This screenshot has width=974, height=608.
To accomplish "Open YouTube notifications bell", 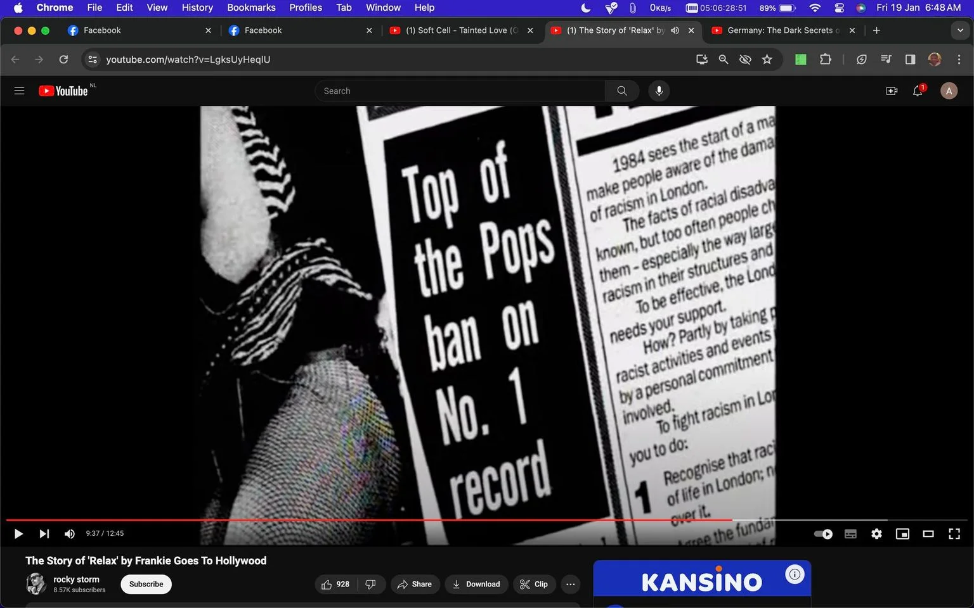I will click(918, 91).
